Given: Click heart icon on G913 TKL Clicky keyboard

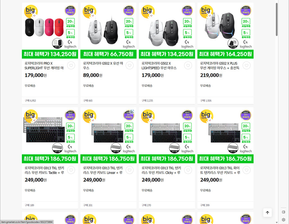Looking at the screenshot, I should (188, 170).
